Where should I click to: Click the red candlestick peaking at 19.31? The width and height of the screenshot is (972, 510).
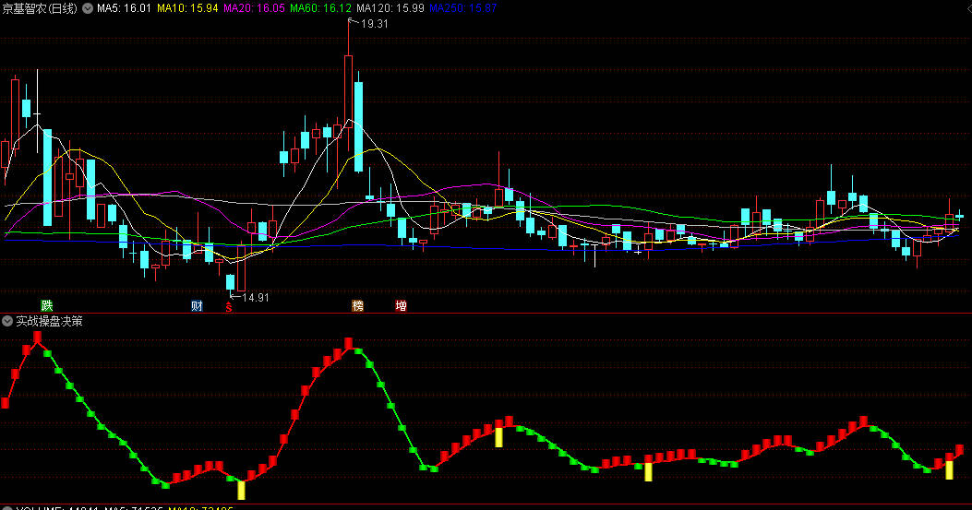click(x=348, y=91)
